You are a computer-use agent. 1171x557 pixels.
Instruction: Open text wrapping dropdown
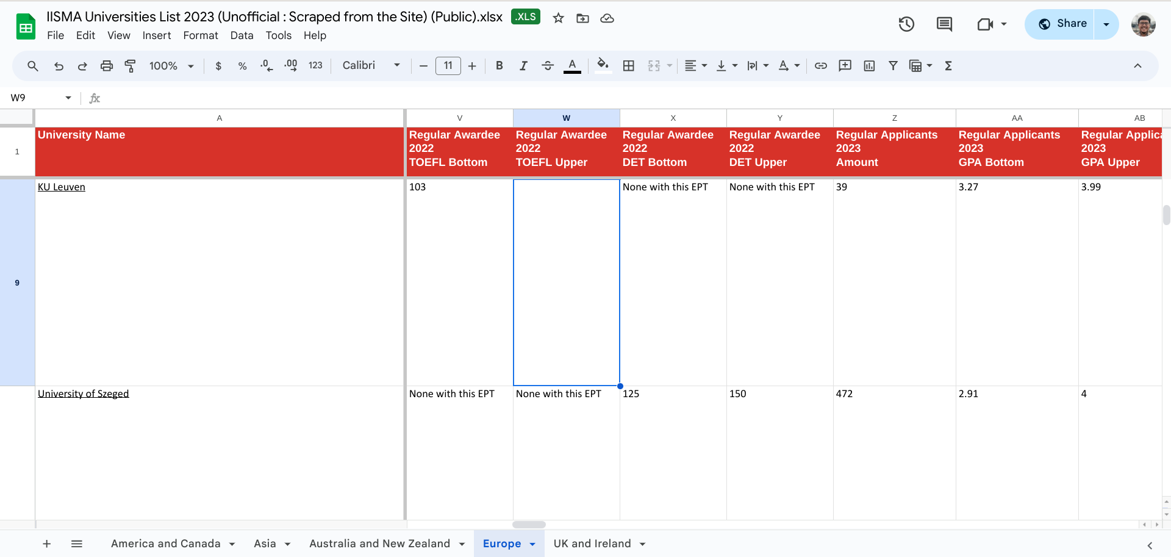click(757, 66)
